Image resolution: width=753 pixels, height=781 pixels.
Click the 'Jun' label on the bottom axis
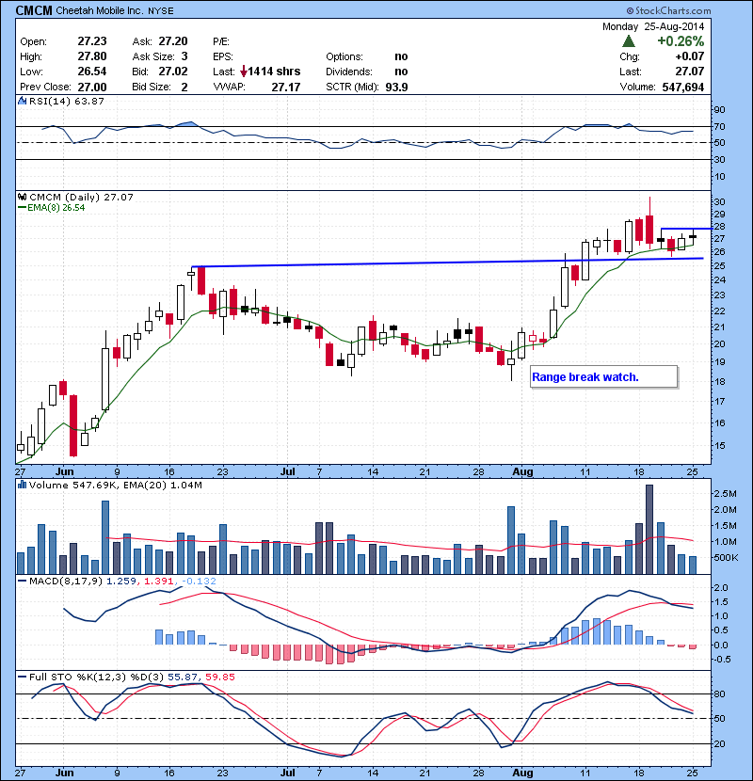(x=64, y=773)
